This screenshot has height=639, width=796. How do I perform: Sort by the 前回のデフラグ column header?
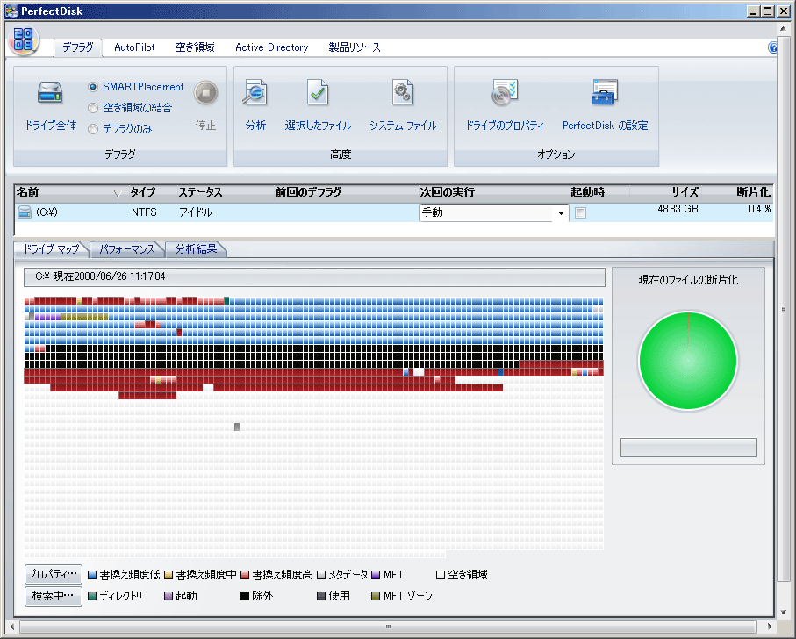coord(309,192)
